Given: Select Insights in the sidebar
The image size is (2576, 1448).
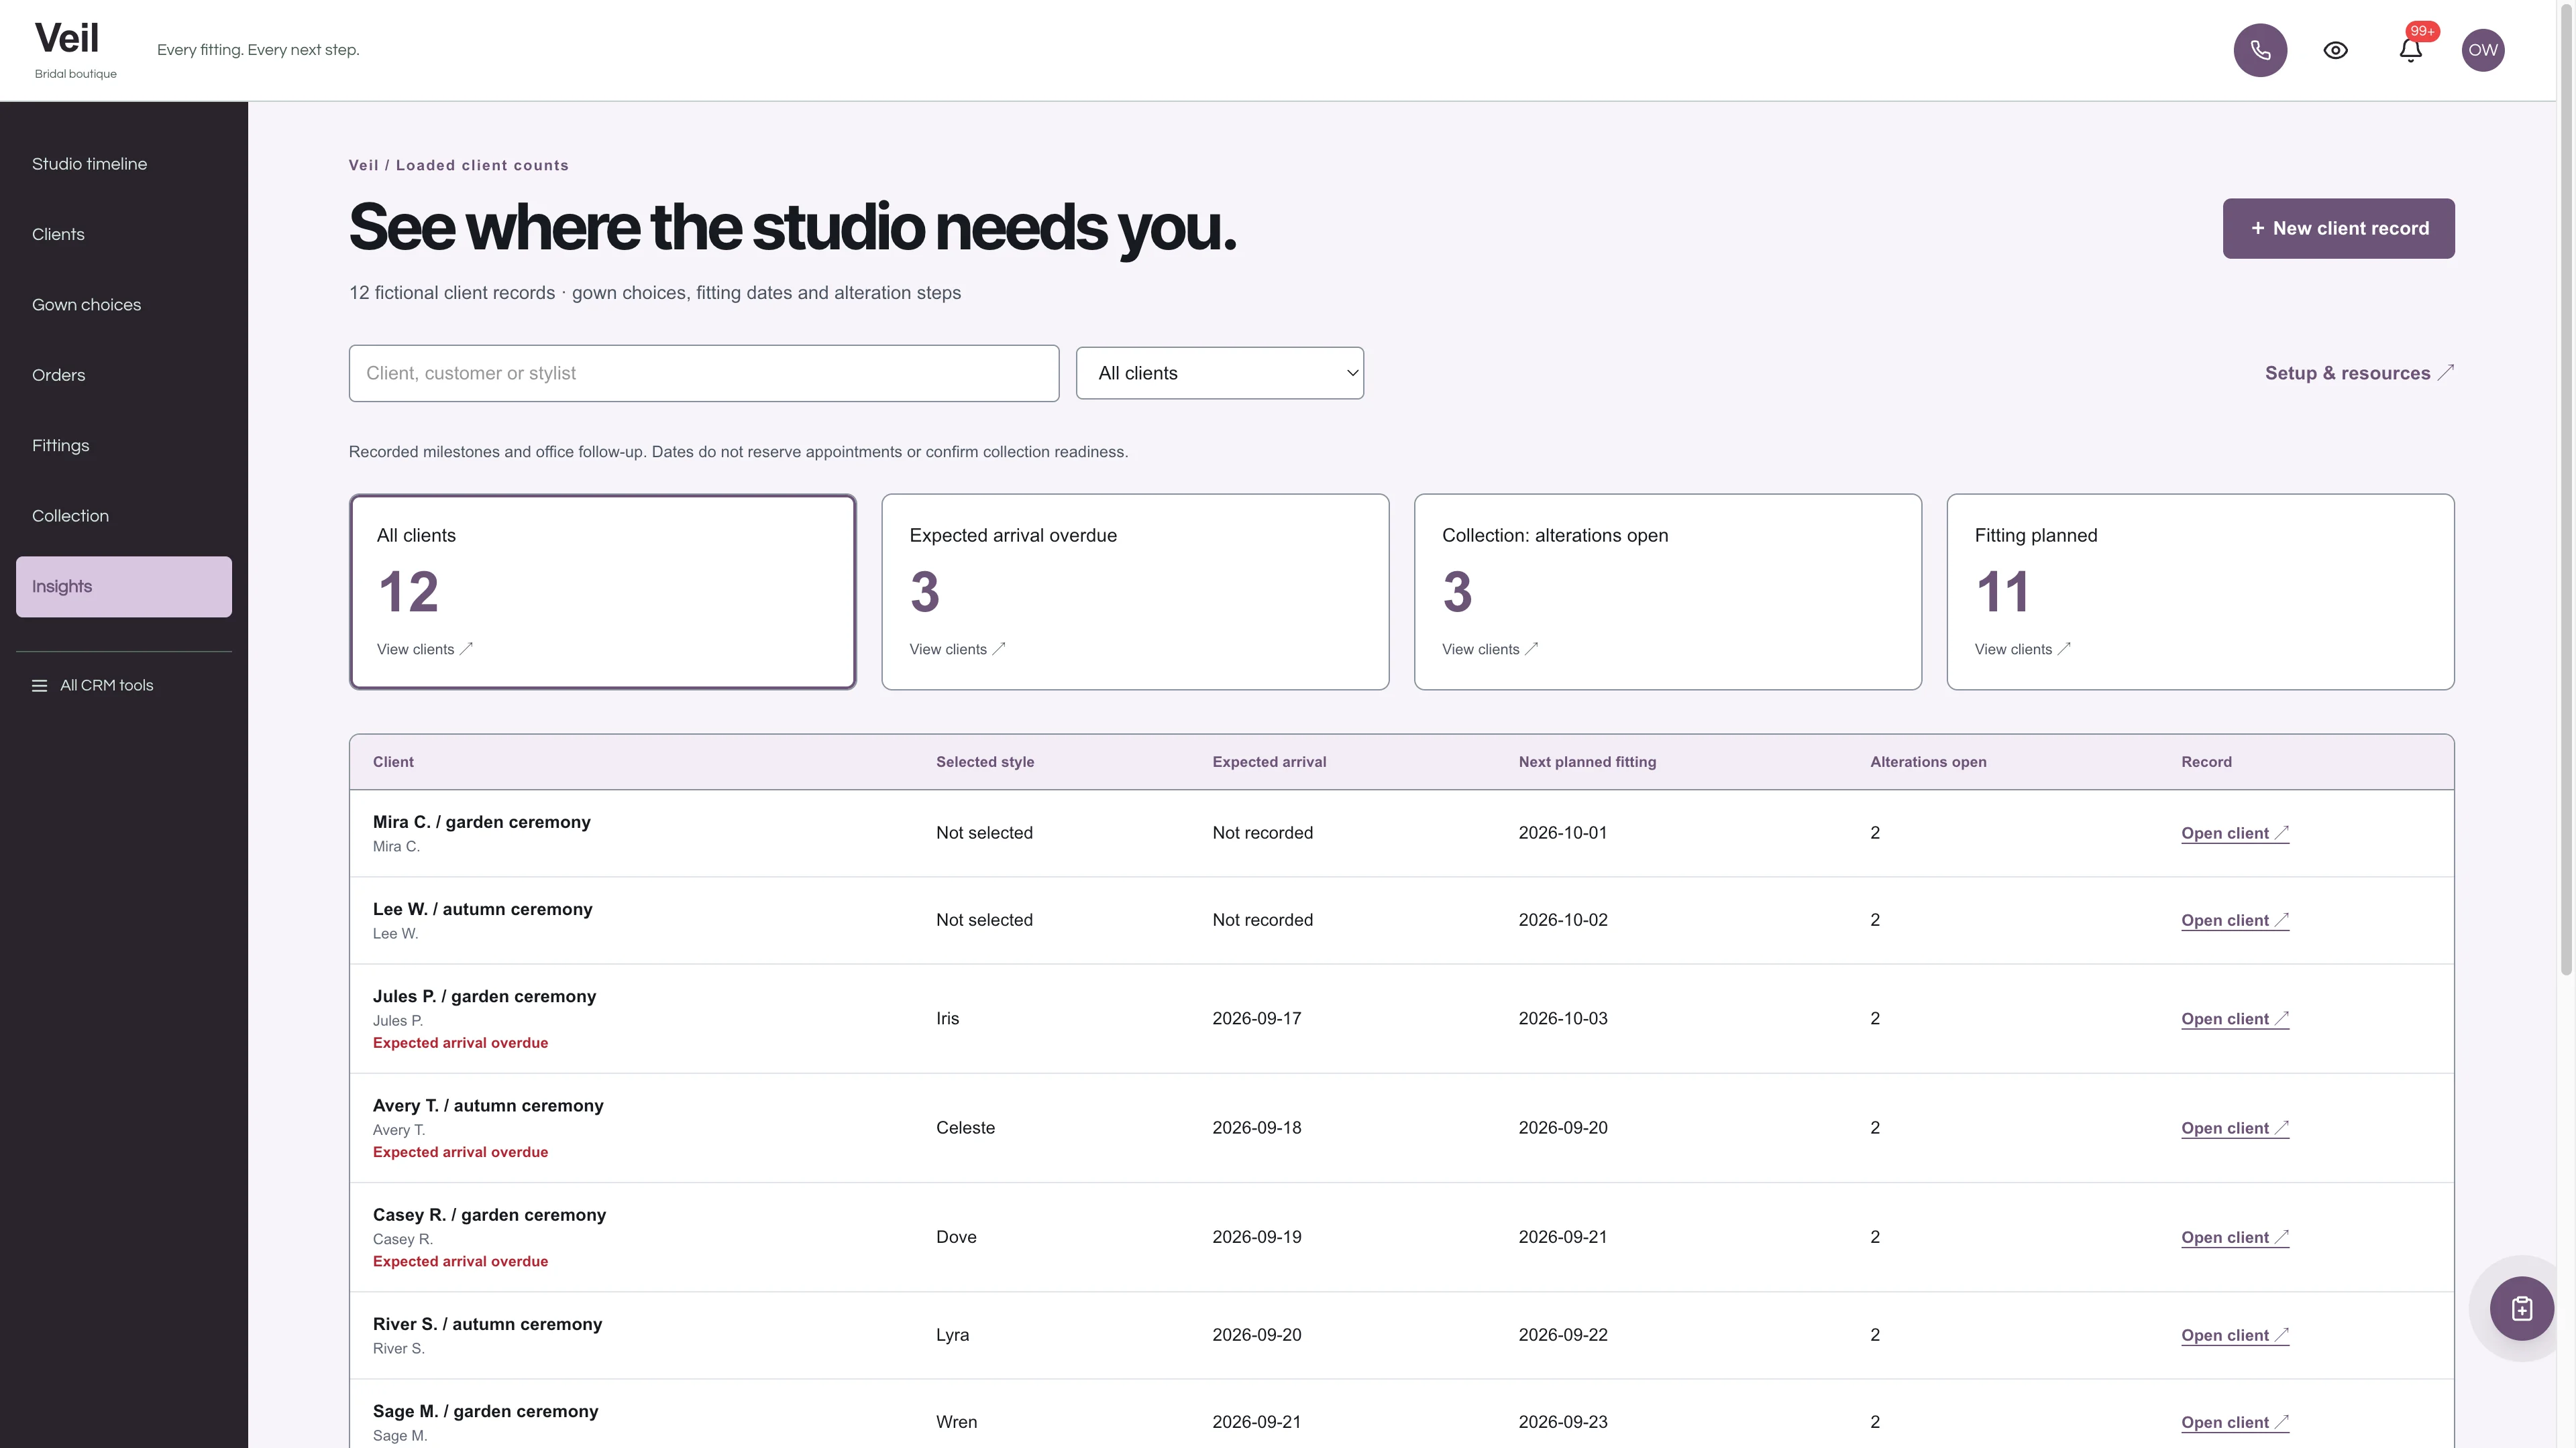Looking at the screenshot, I should click(124, 587).
